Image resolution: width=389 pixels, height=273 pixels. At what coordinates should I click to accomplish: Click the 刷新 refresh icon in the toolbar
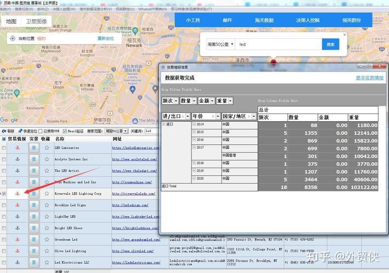pyautogui.click(x=4, y=131)
